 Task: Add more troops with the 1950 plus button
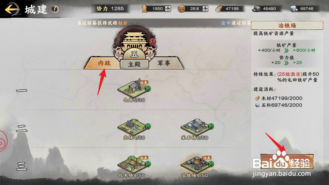pyautogui.click(x=168, y=9)
